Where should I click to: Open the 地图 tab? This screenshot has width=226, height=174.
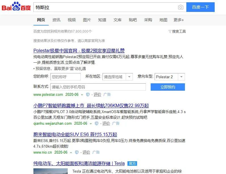click(x=163, y=20)
